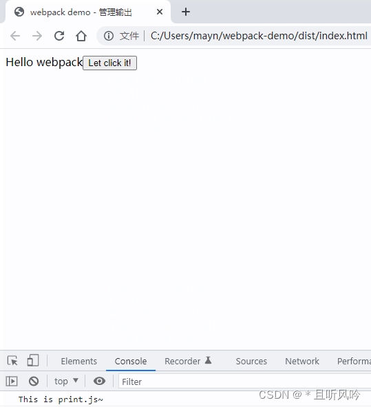
Task: Select the 'This is print.js~' console message
Action: [x=61, y=399]
